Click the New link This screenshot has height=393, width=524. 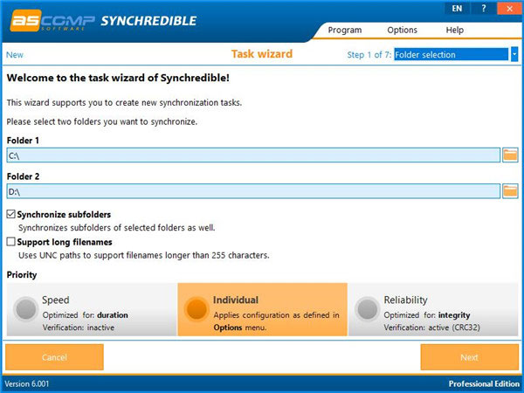15,55
